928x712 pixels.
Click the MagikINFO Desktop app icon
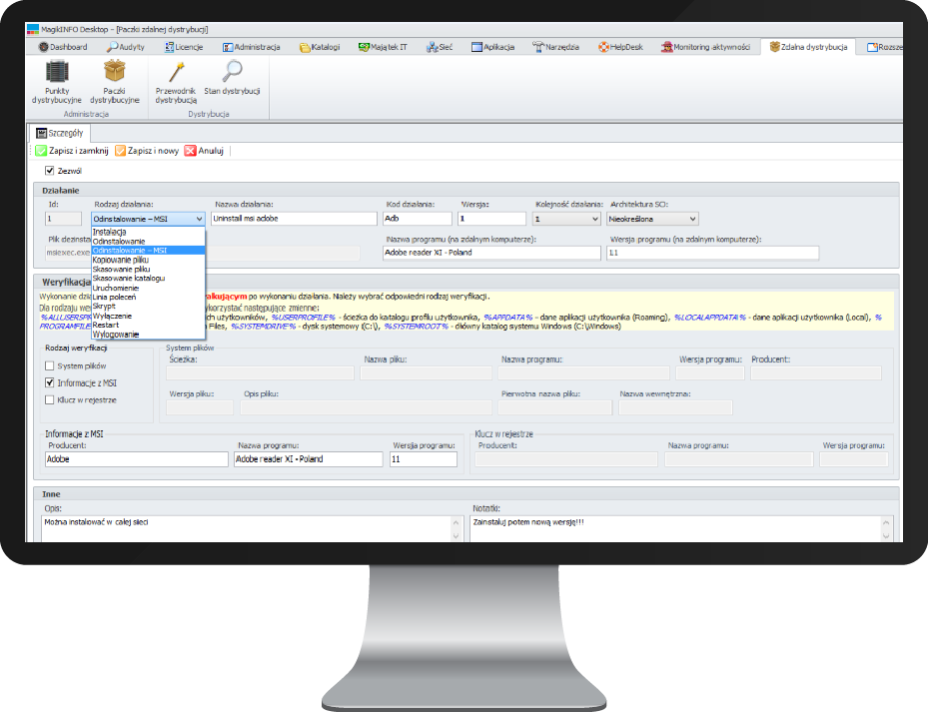(x=33, y=29)
